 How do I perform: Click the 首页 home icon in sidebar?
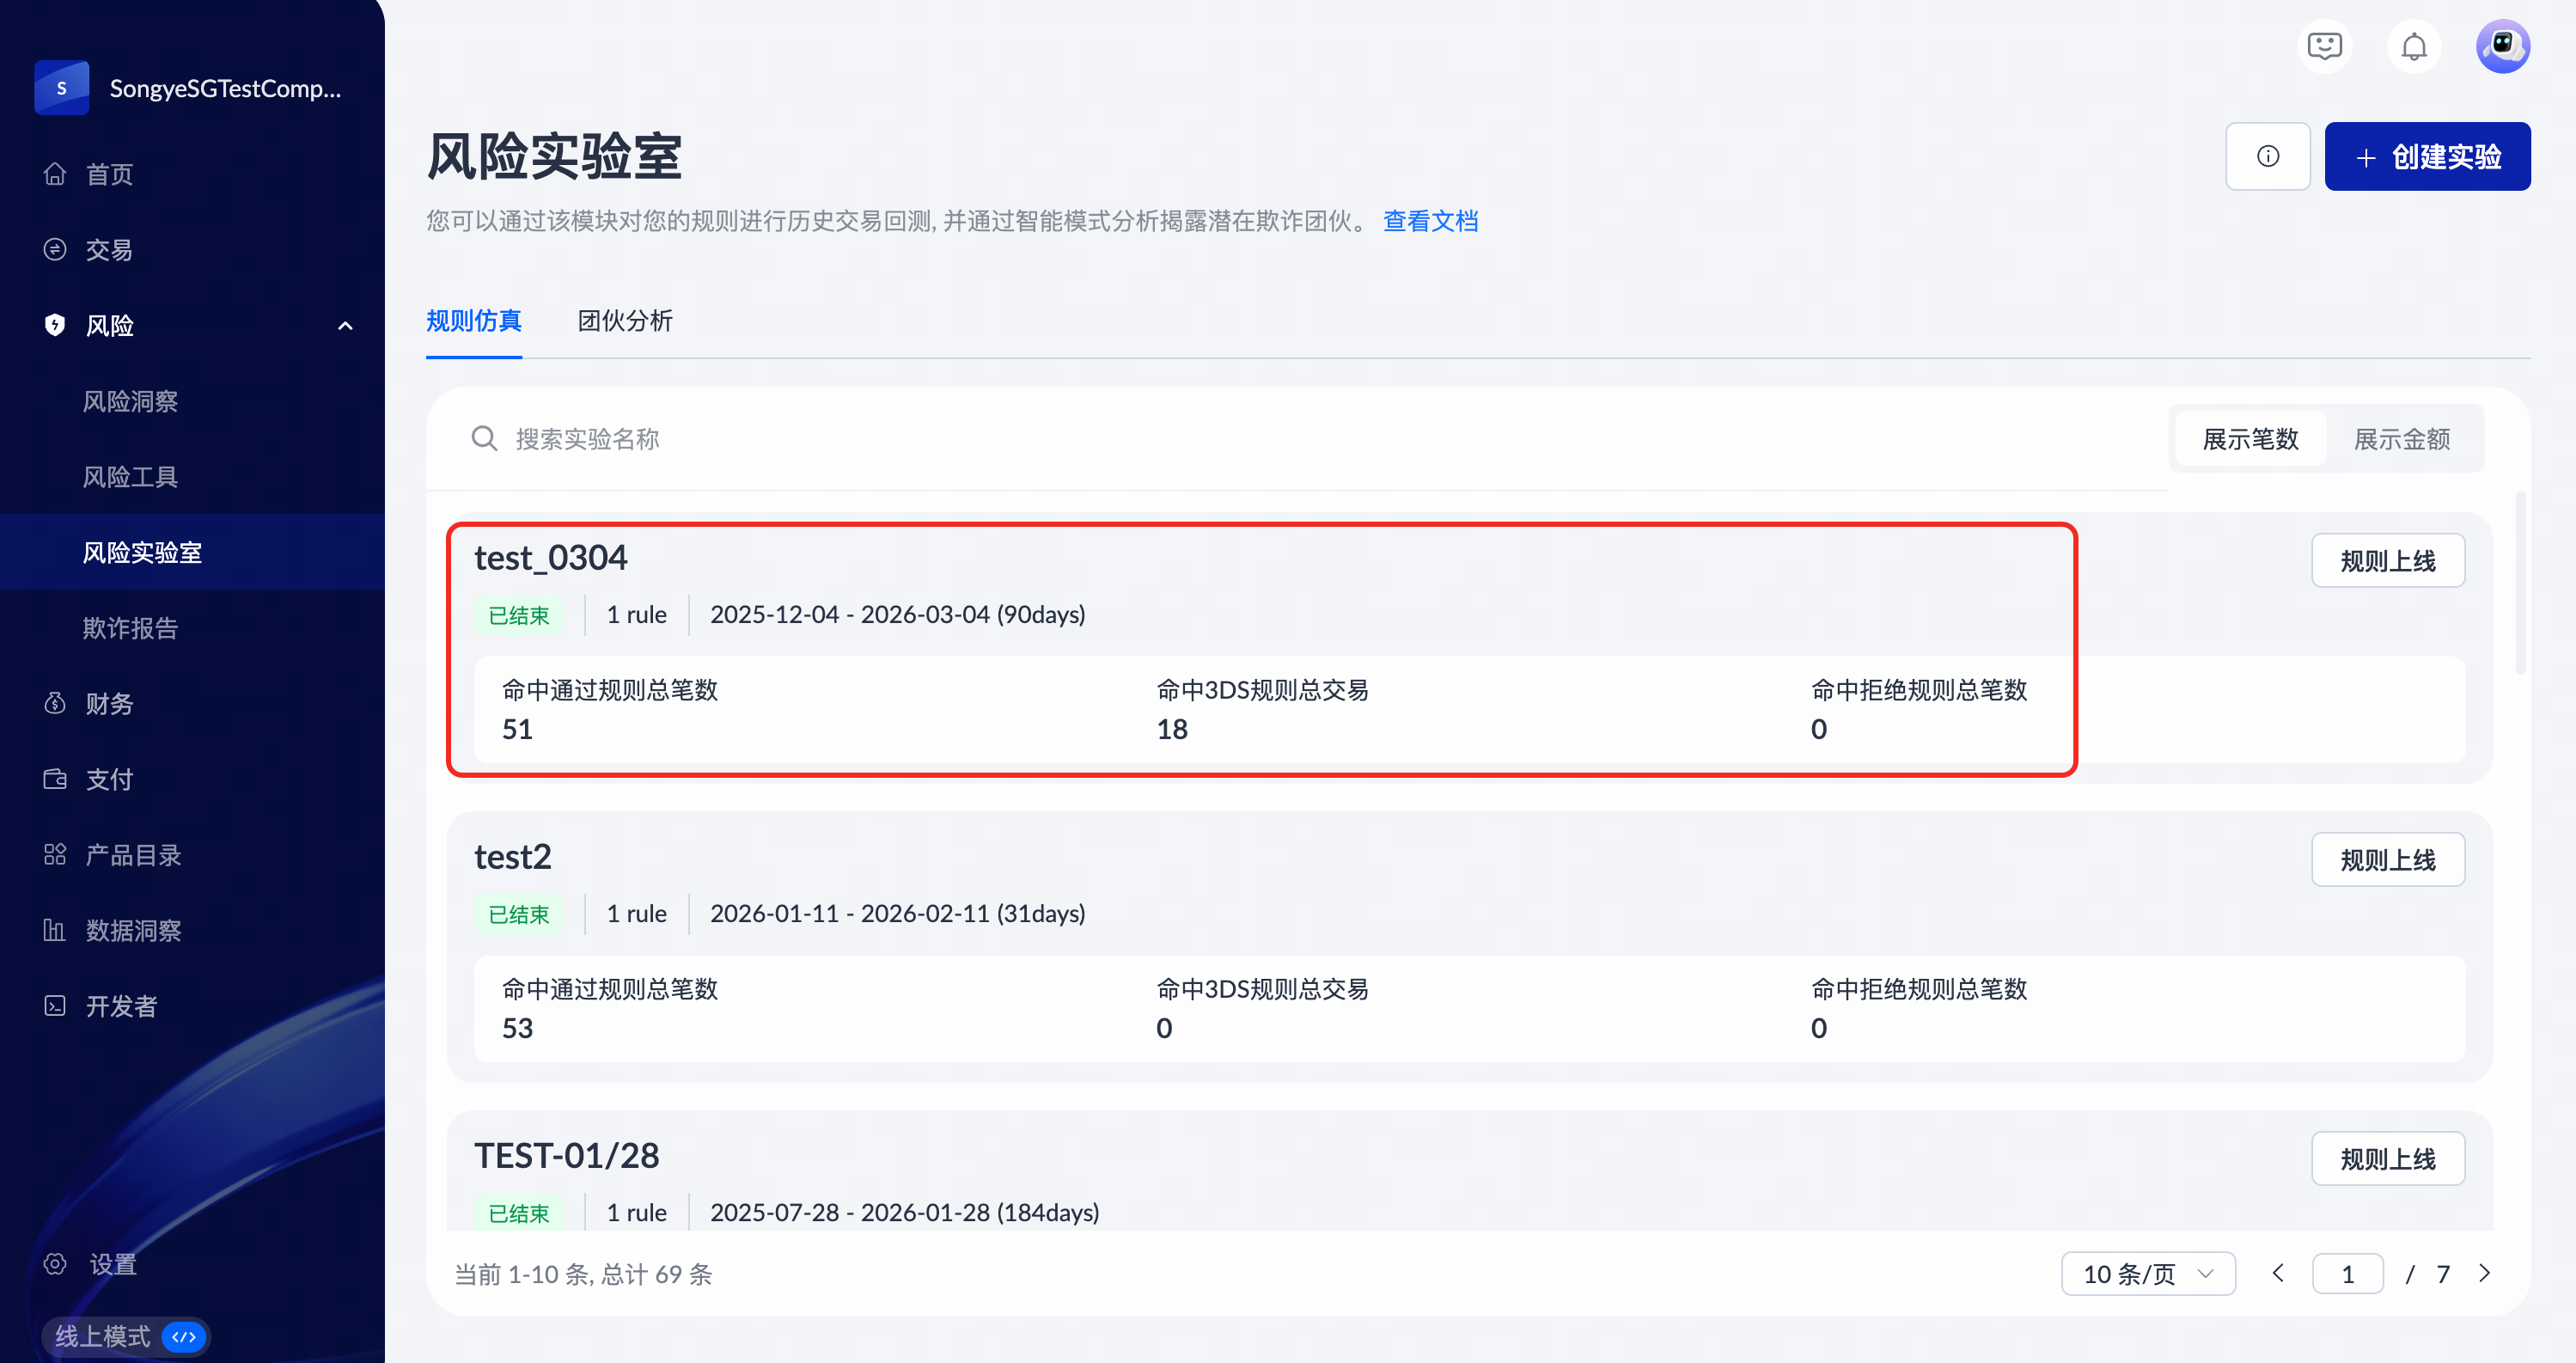coord(55,174)
